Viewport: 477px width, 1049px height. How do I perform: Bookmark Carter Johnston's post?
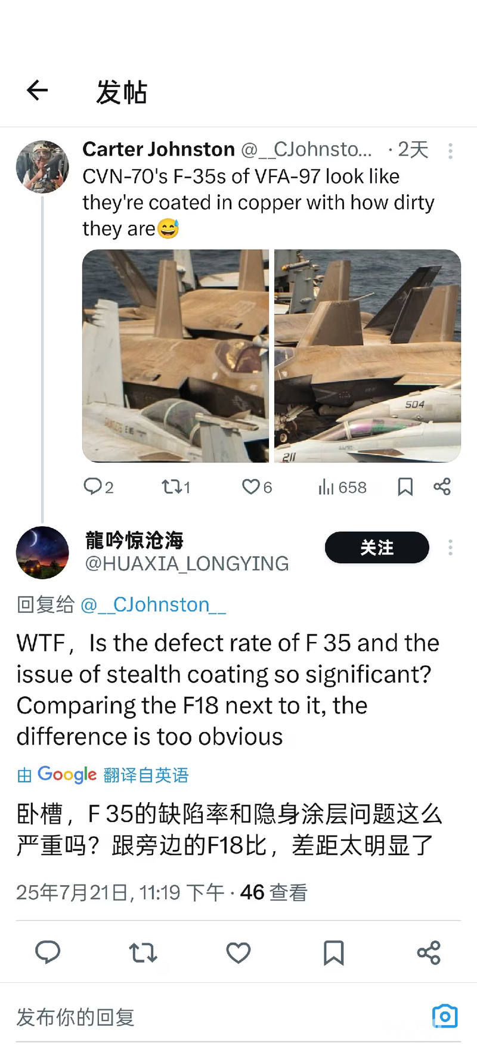[x=405, y=487]
